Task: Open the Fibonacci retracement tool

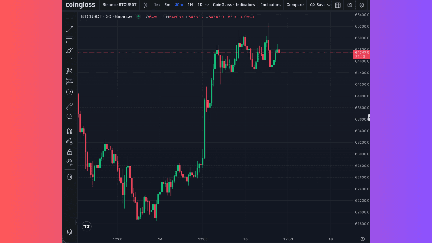Action: 70,40
